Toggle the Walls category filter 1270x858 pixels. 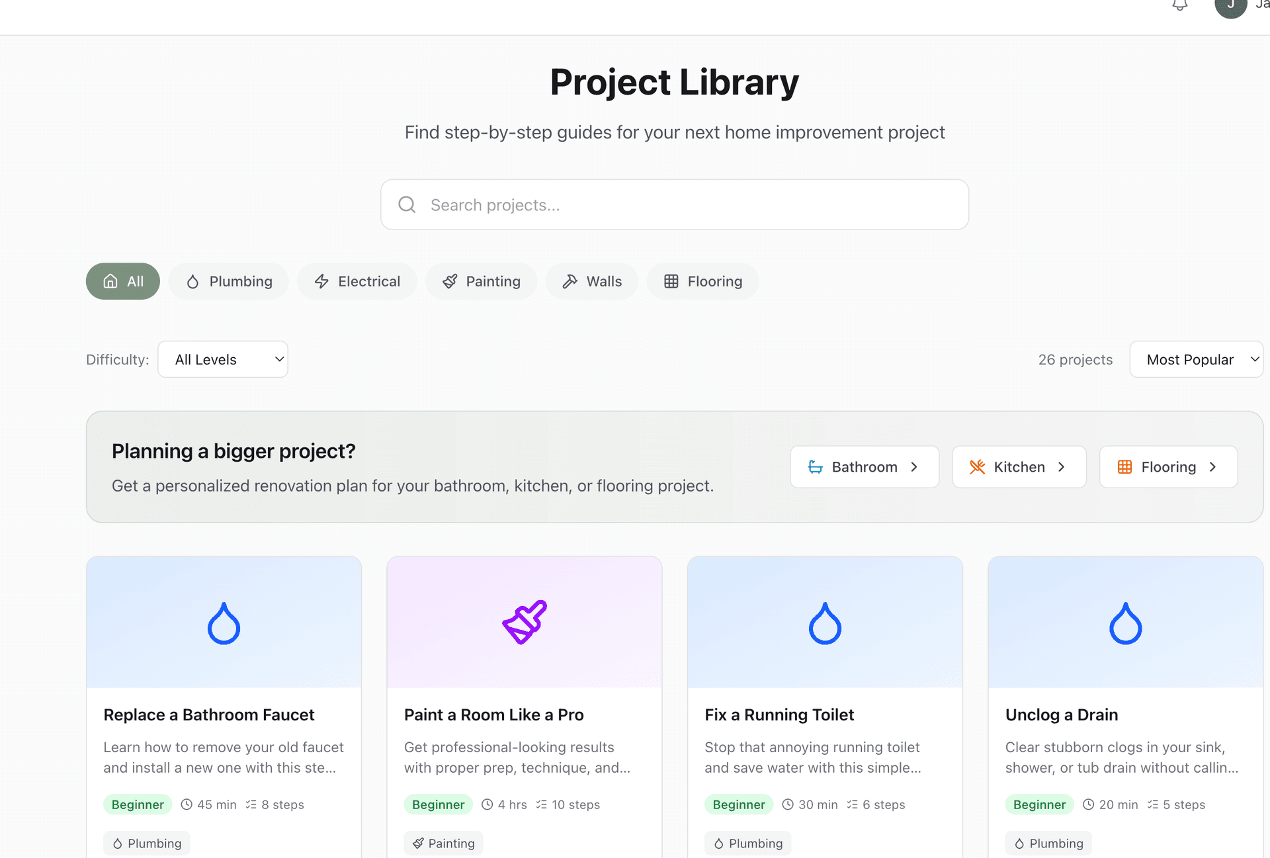[x=591, y=281]
